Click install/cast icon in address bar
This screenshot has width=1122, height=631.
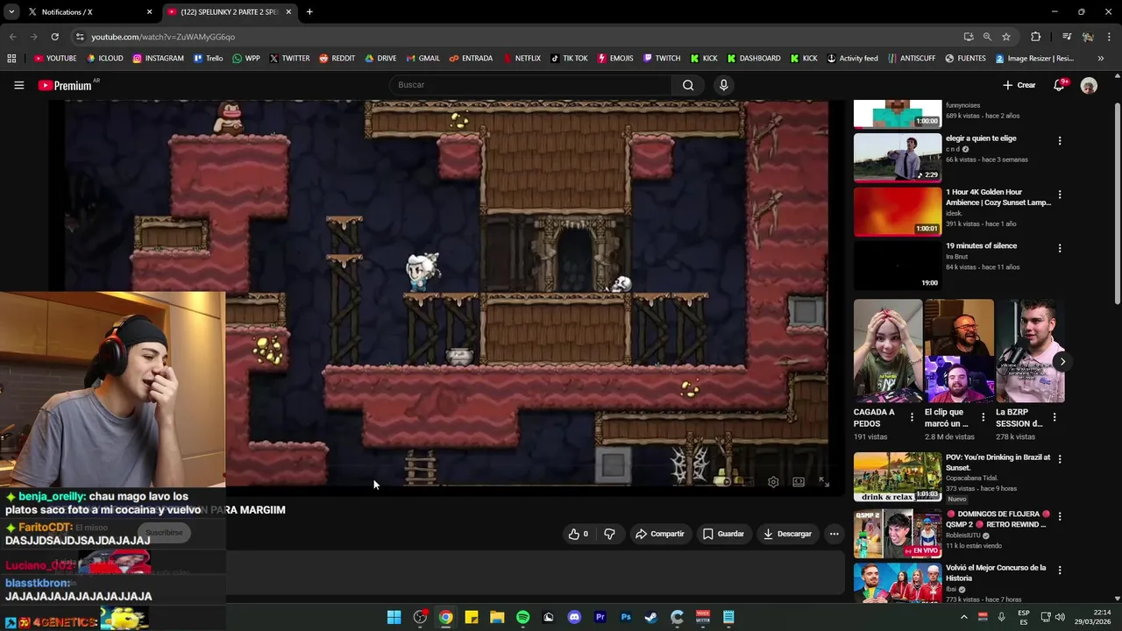[x=968, y=37]
